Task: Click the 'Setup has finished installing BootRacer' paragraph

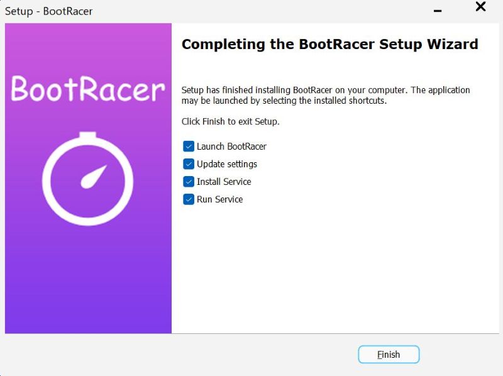Action: [x=326, y=96]
